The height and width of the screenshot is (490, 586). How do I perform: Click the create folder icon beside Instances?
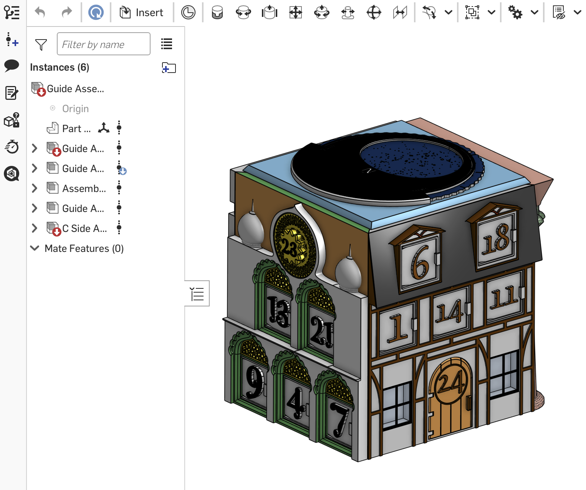tap(169, 68)
